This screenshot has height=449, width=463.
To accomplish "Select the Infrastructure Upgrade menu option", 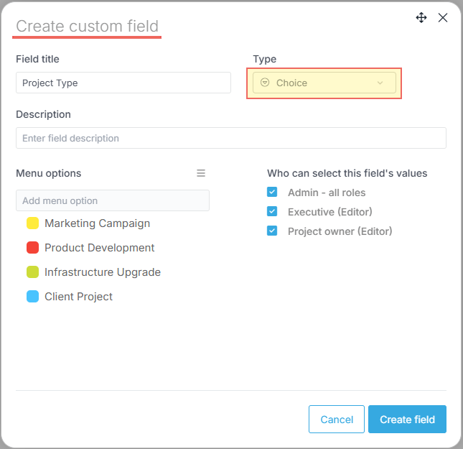I will click(102, 272).
